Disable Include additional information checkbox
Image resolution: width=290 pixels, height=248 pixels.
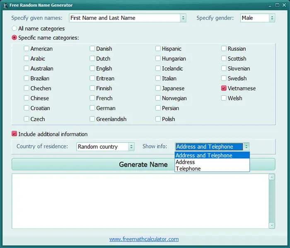[14, 134]
